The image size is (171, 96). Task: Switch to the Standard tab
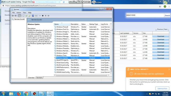click(x=39, y=78)
